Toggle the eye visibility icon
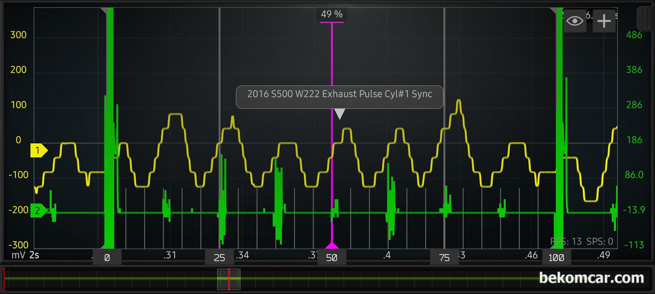This screenshot has height=294, width=655. [574, 21]
